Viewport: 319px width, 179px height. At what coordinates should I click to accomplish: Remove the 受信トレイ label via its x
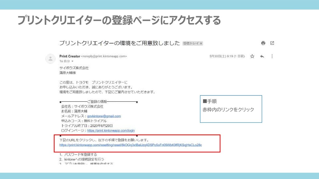[x=201, y=43]
